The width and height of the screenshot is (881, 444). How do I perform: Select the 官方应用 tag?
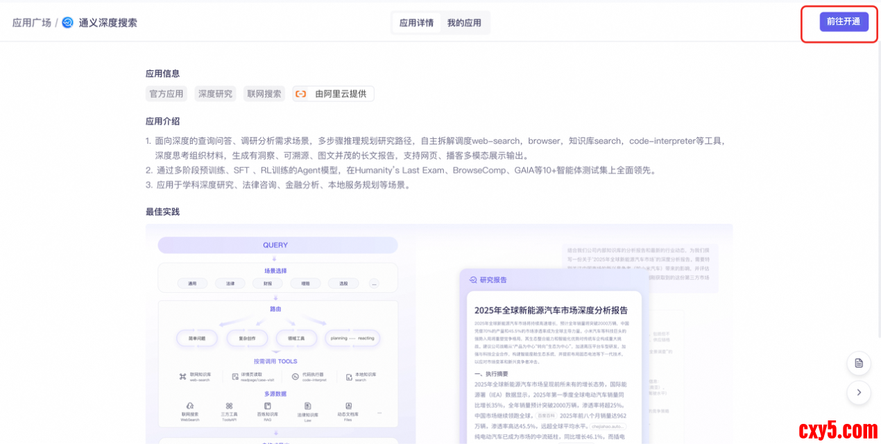coord(166,94)
